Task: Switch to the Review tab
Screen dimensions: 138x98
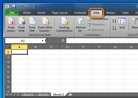Action: (111, 13)
